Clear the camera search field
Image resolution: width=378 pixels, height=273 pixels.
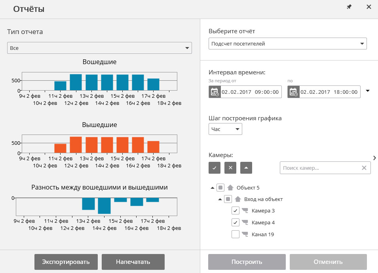(x=364, y=168)
